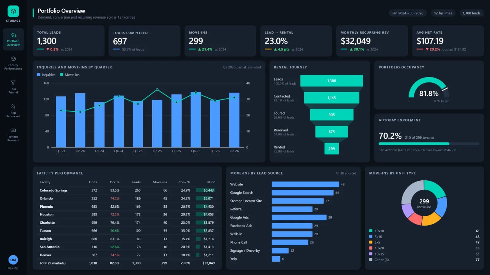The height and width of the screenshot is (275, 490).
Task: Click the Q2 26 inquiries bar
Action: [x=234, y=120]
